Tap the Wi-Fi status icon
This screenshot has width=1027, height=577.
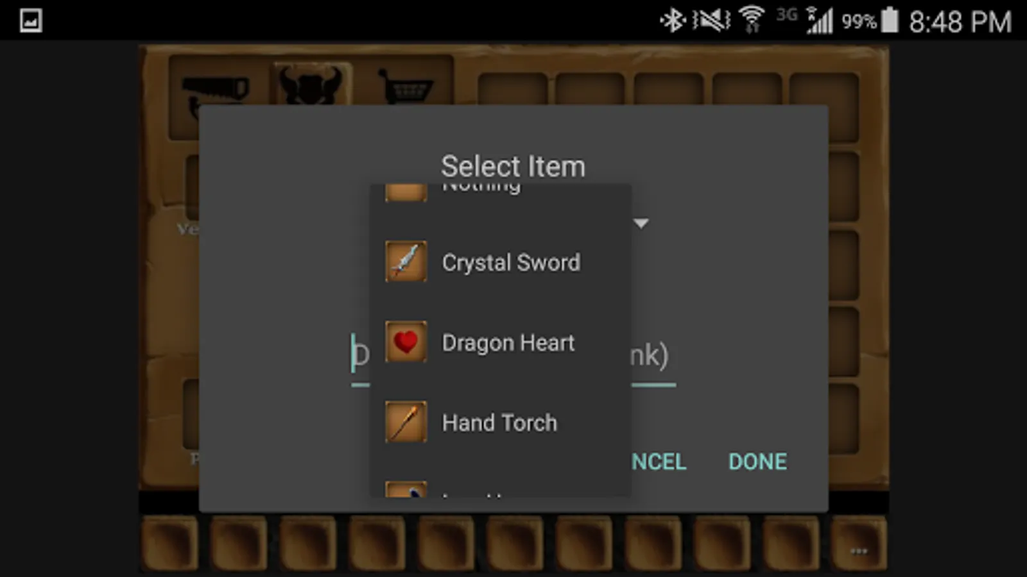point(752,20)
